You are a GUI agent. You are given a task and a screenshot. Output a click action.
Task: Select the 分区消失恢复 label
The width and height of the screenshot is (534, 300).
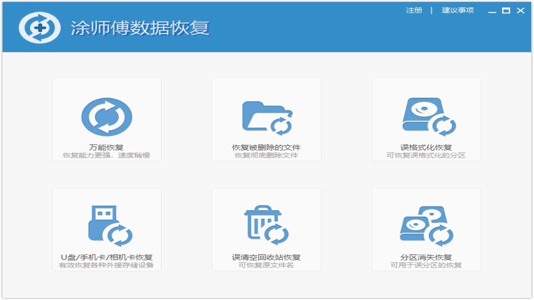[x=426, y=257]
